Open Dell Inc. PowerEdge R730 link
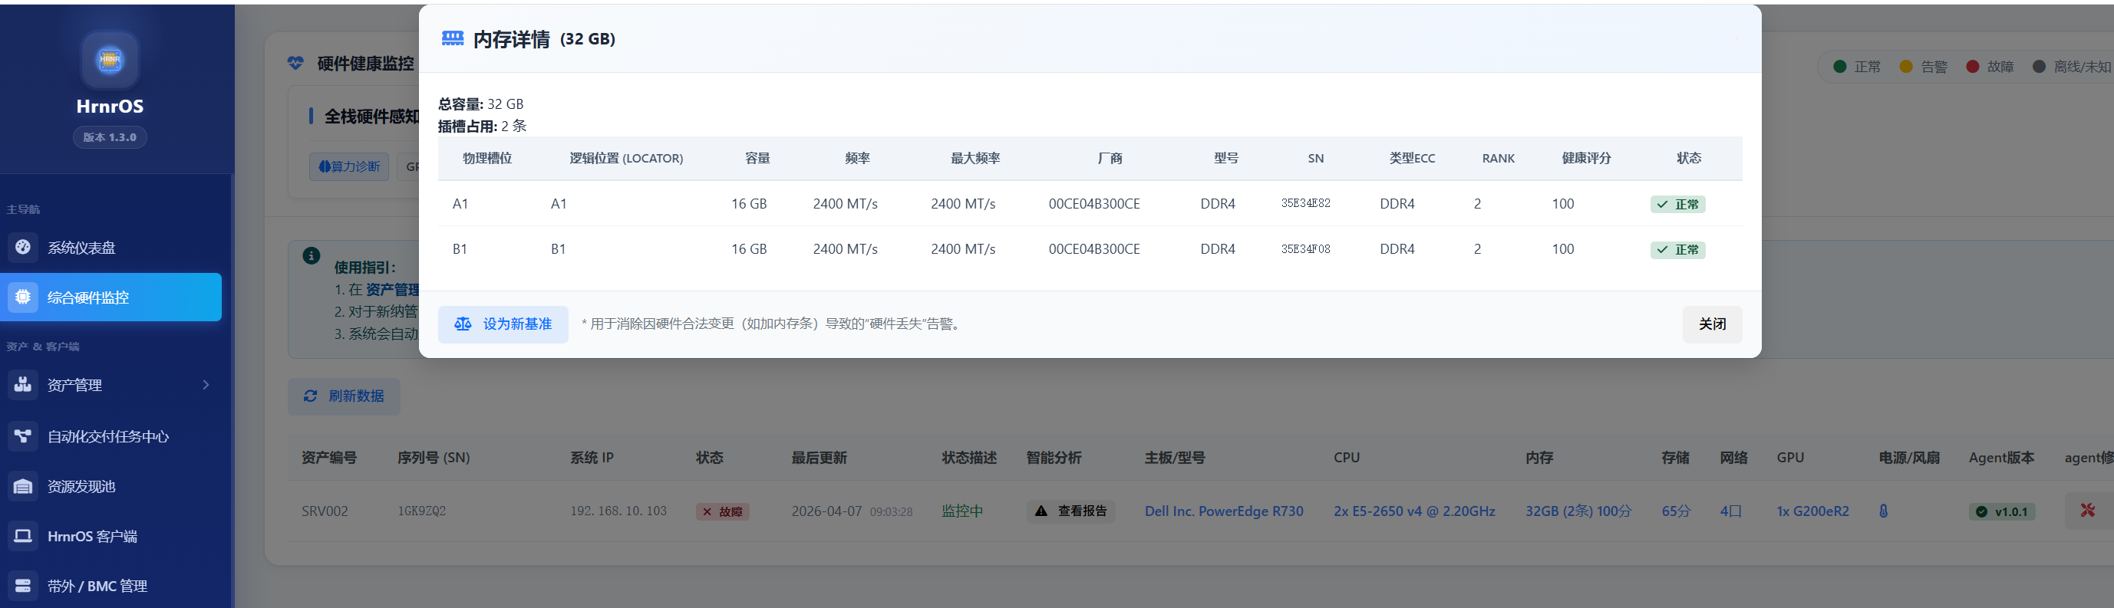This screenshot has height=608, width=2114. 1223,511
